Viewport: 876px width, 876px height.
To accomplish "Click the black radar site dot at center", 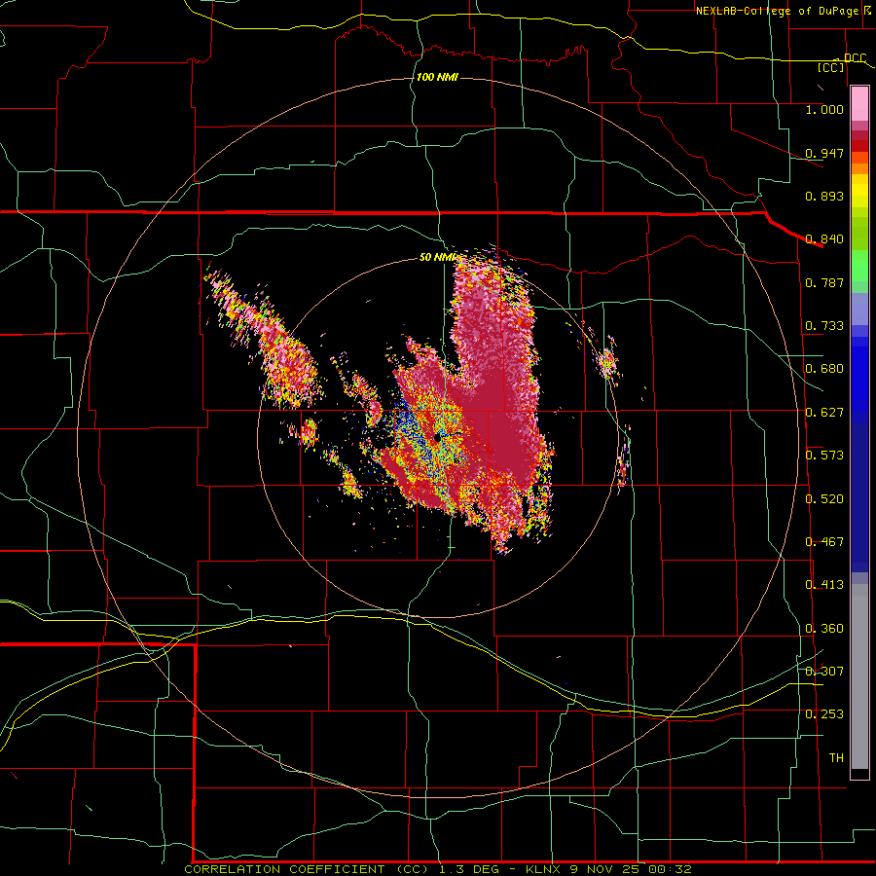I will click(x=437, y=438).
